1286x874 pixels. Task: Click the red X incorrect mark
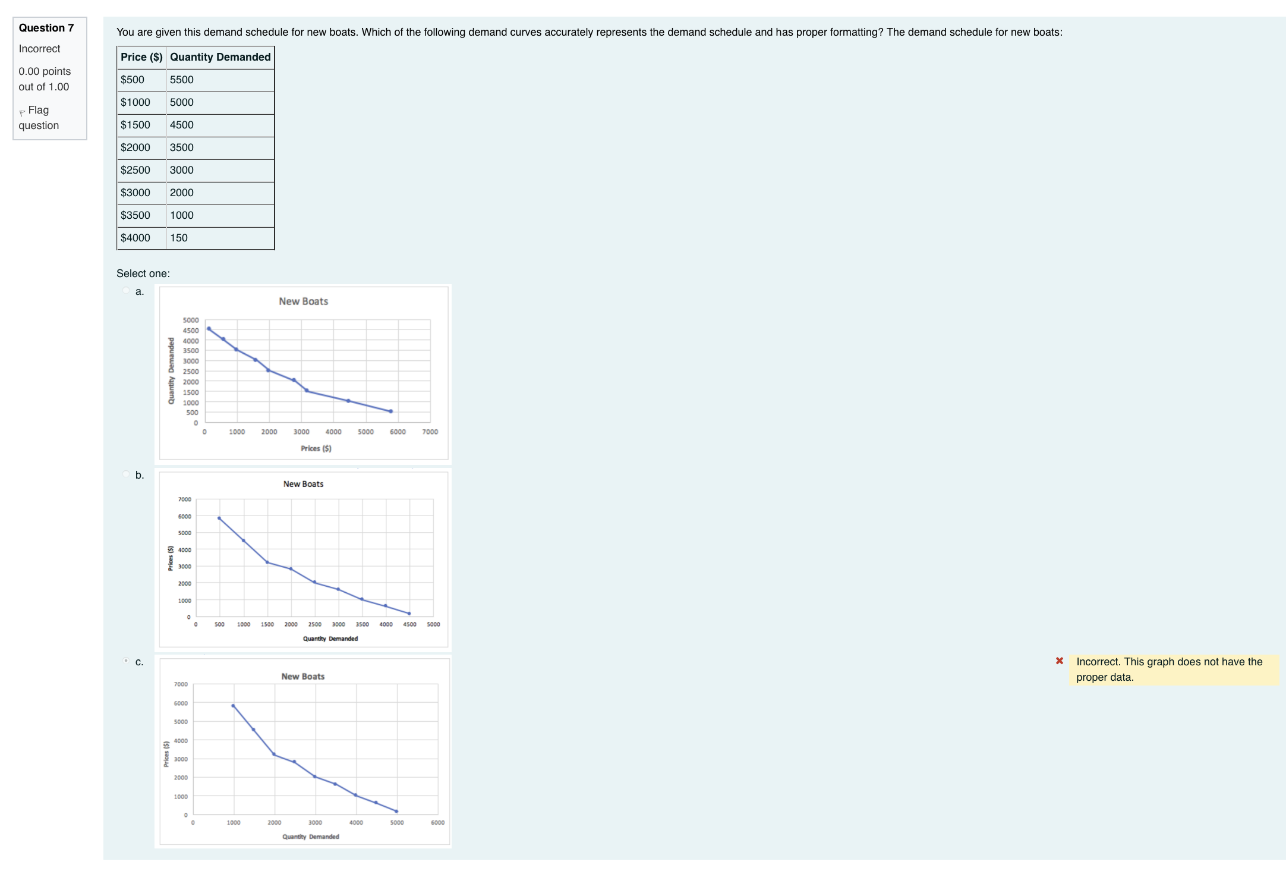coord(1060,661)
